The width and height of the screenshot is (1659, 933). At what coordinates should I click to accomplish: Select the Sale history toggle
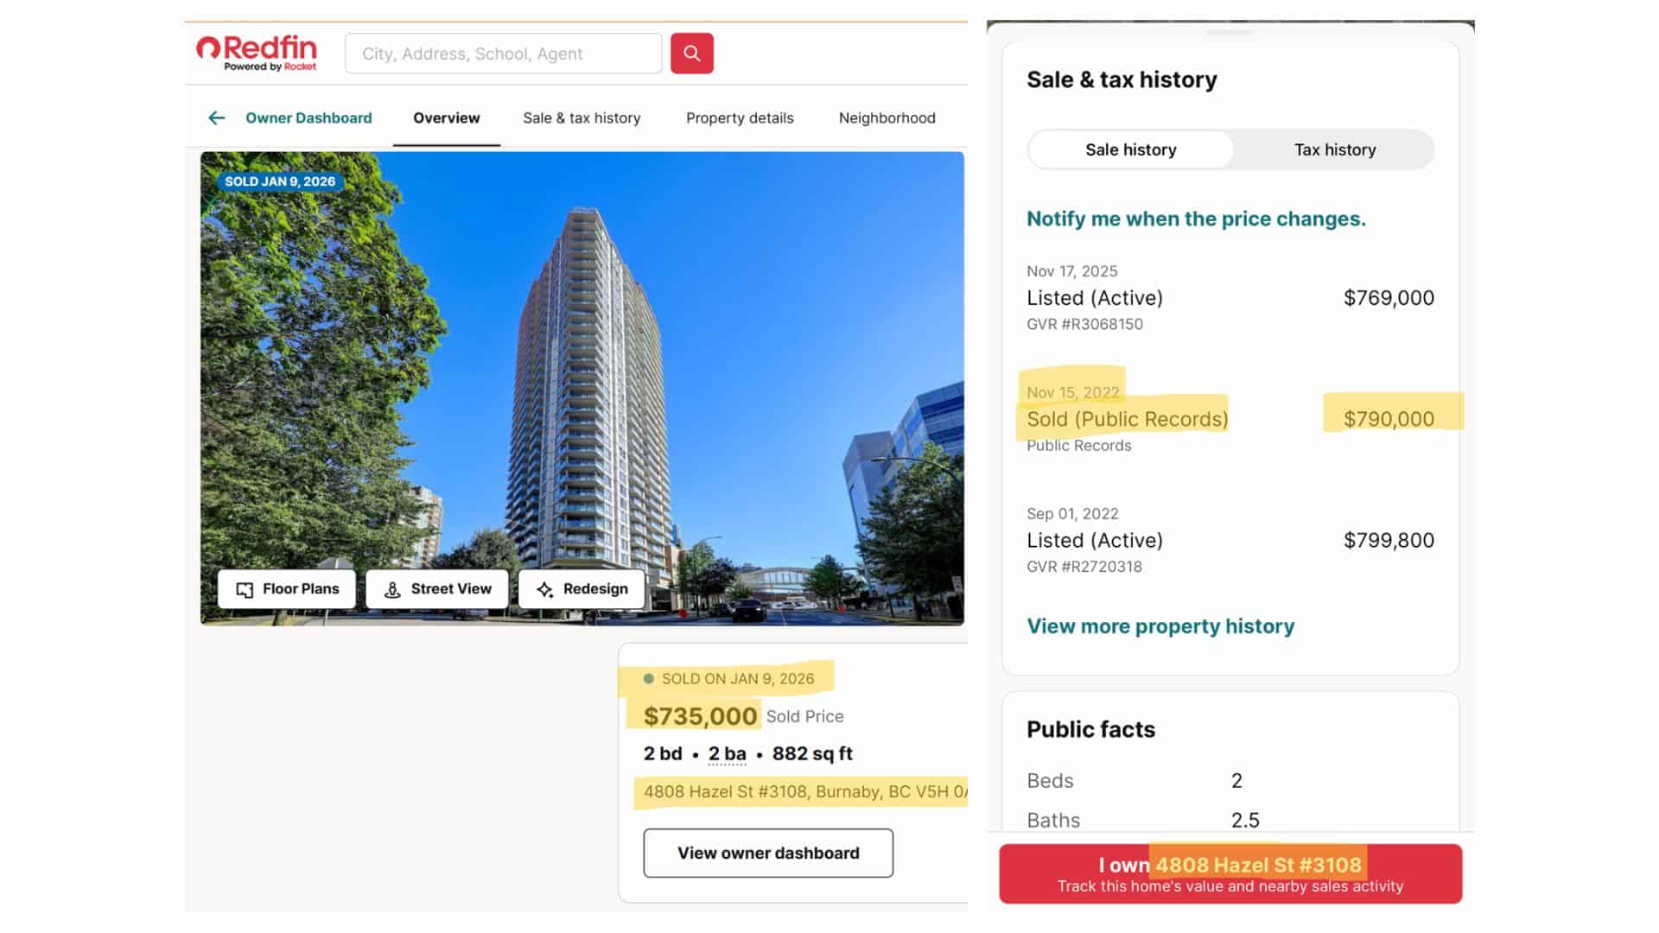[x=1130, y=149]
